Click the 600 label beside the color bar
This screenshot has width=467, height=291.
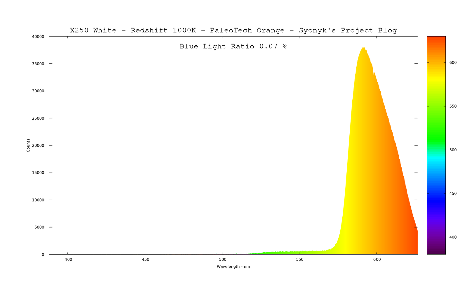453,63
